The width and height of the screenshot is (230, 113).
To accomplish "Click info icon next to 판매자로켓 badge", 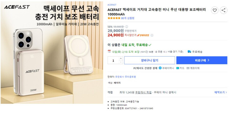I will 152,35.
